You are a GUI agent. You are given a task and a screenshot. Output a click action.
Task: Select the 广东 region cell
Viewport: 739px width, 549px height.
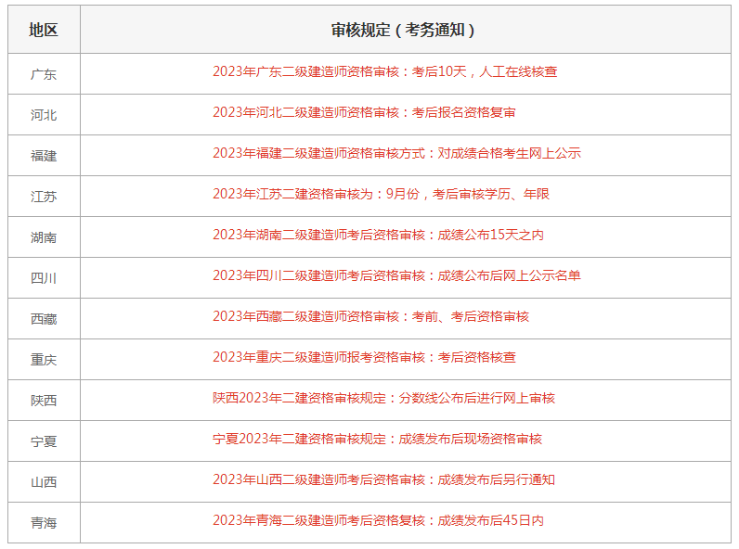point(44,74)
